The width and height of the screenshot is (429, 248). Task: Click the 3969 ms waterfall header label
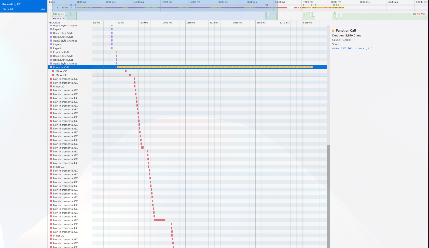click(x=238, y=23)
